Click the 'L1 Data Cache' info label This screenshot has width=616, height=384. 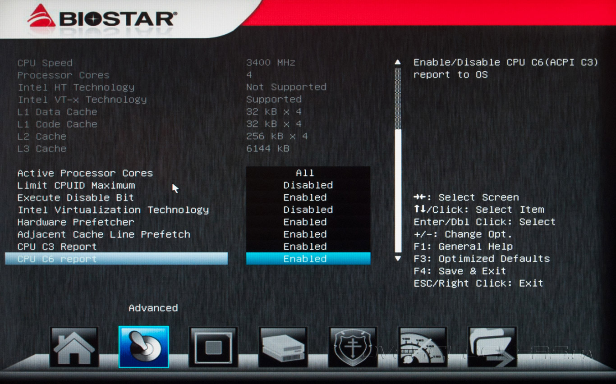57,112
